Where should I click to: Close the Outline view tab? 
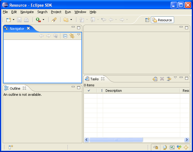[24, 88]
